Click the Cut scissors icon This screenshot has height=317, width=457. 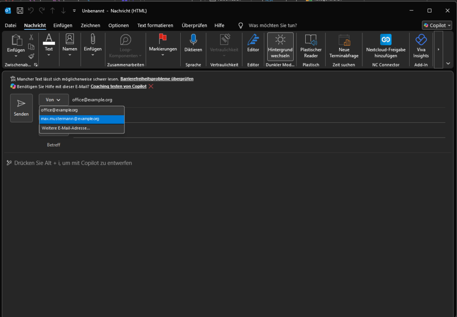(31, 37)
